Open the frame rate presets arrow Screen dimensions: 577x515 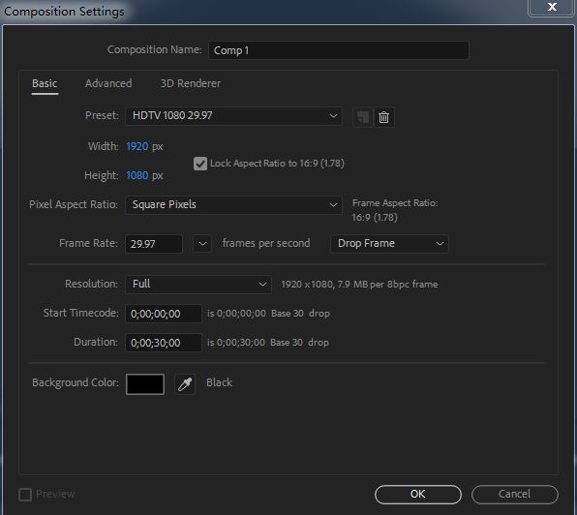pos(202,244)
